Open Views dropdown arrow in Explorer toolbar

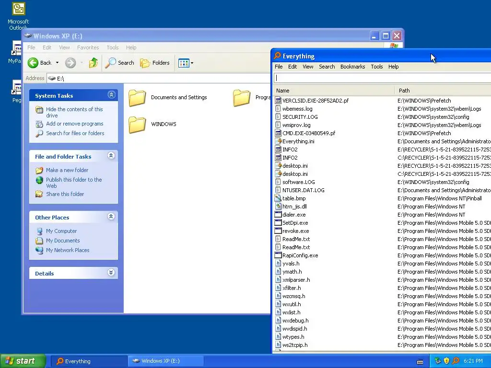[x=192, y=63]
